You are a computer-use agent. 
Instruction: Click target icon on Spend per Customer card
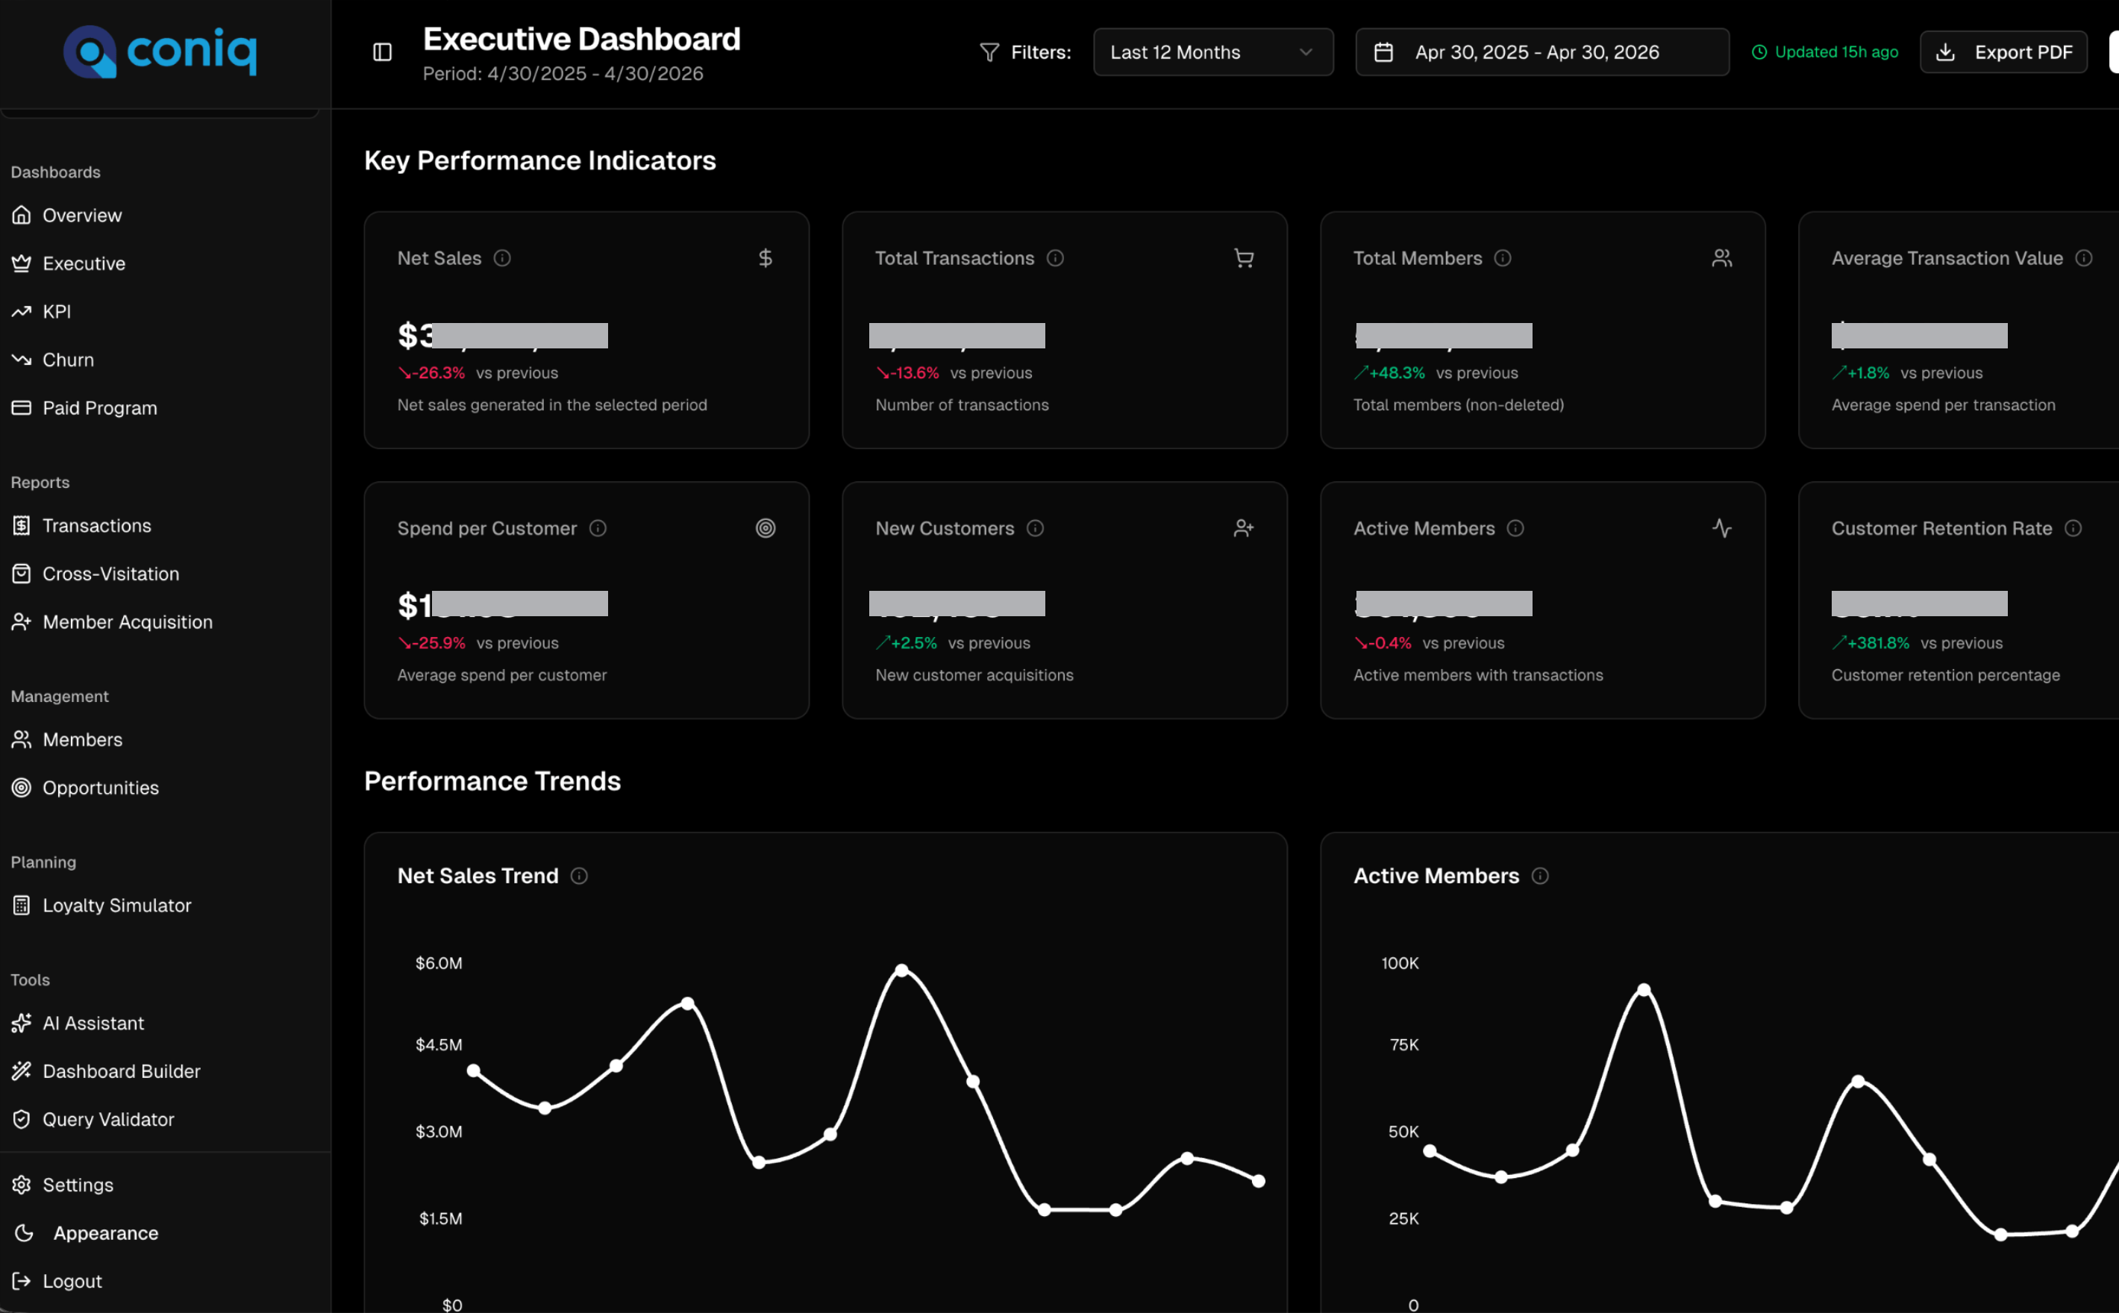[765, 528]
